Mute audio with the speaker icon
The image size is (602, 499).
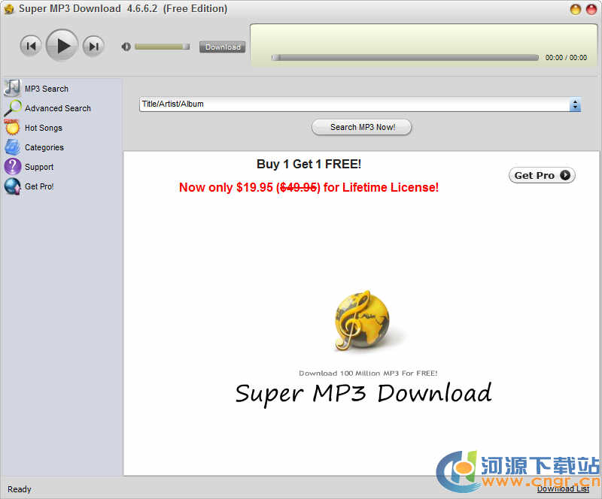(x=126, y=47)
